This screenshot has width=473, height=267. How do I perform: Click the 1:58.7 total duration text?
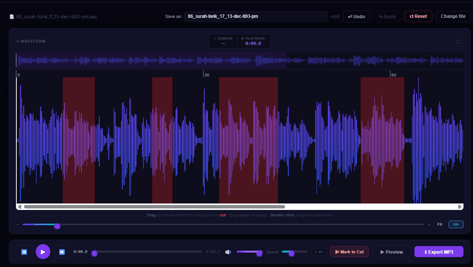point(213,252)
